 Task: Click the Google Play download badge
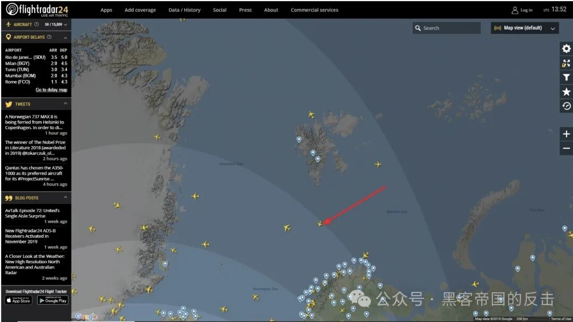(x=53, y=300)
